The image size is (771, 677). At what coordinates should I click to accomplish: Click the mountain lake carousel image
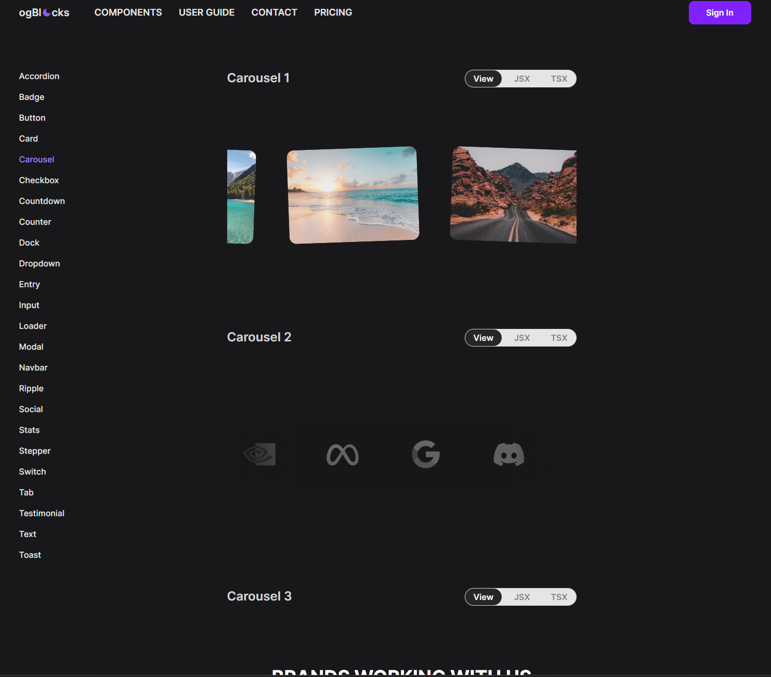[x=241, y=197]
